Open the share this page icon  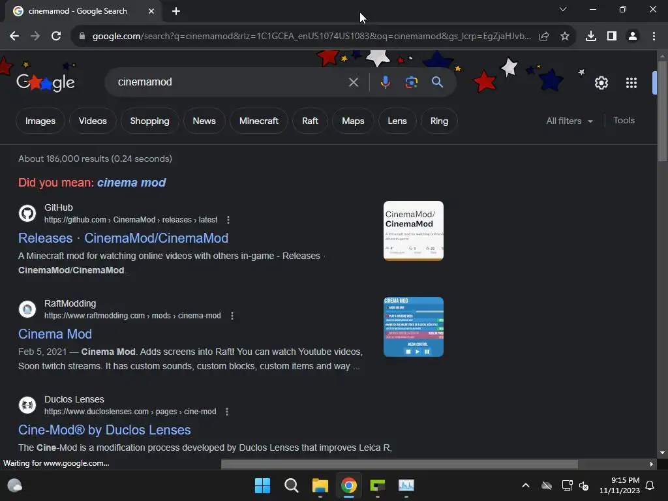coord(544,37)
